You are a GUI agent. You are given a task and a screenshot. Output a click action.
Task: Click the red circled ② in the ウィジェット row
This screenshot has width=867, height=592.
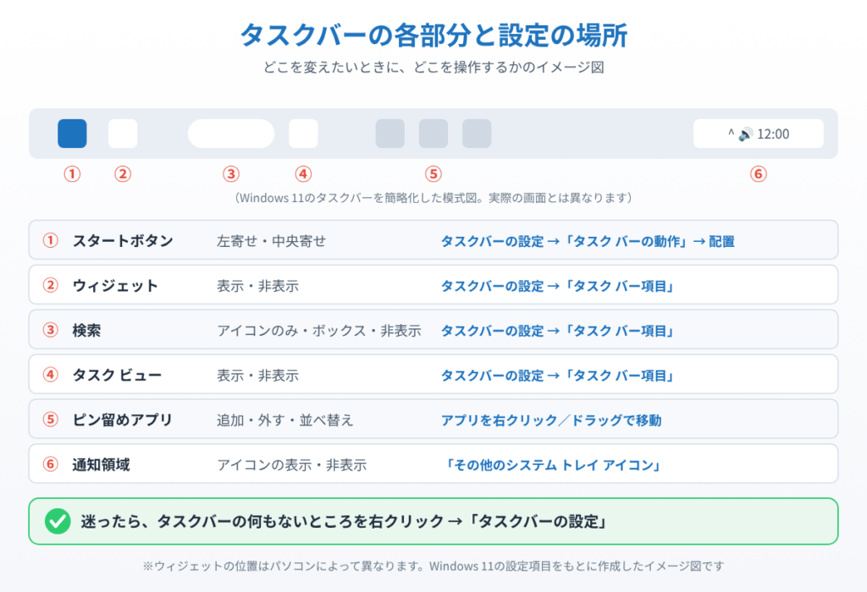pyautogui.click(x=50, y=286)
